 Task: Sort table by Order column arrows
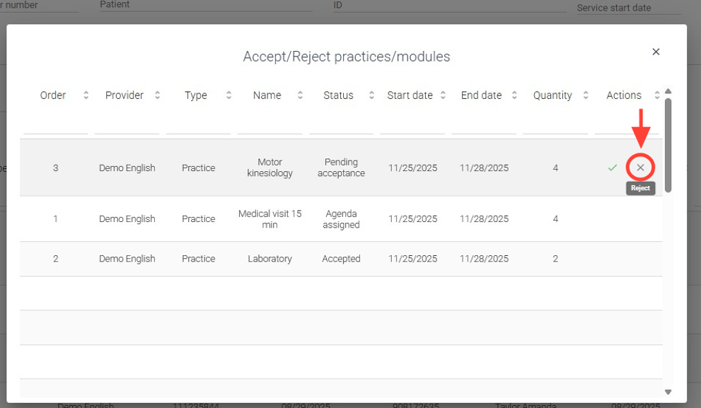(86, 95)
